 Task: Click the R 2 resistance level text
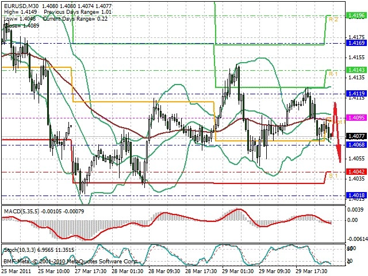(x=333, y=20)
